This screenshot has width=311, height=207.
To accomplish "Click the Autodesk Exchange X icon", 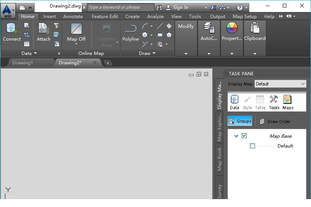I will pos(213,8).
